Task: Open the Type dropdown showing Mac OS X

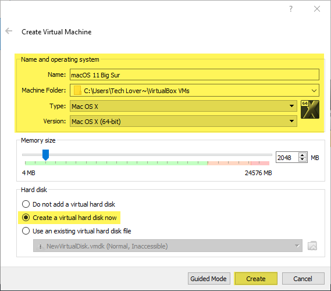Action: [183, 107]
